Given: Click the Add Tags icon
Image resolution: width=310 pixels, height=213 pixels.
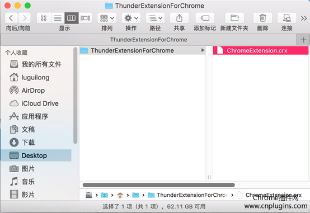Looking at the screenshot, I should pyautogui.click(x=205, y=18).
